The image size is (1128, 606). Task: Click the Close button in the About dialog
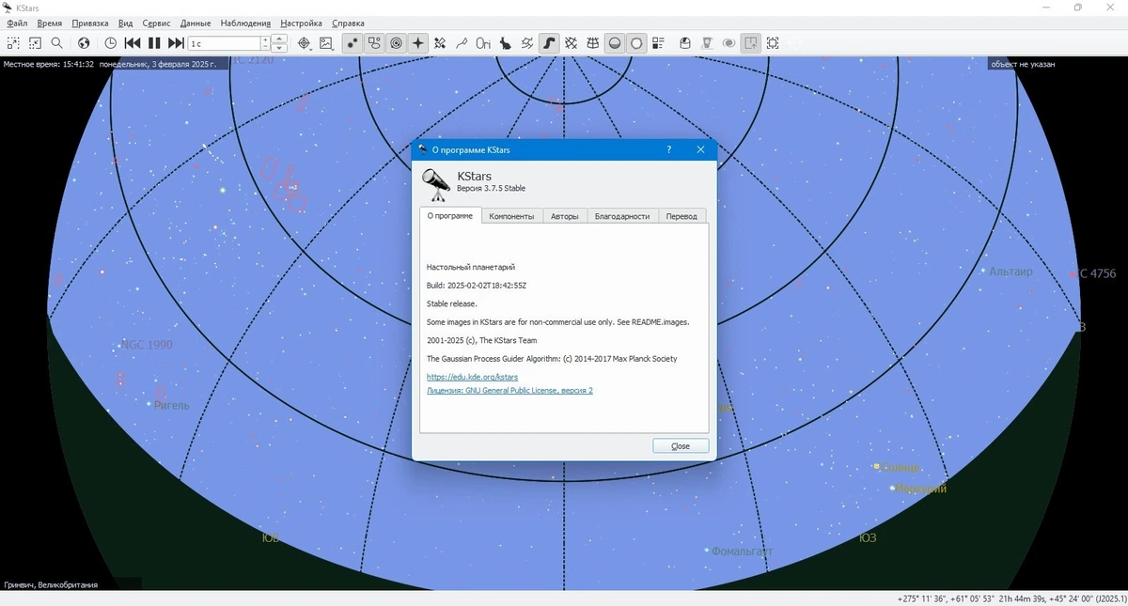pos(681,446)
